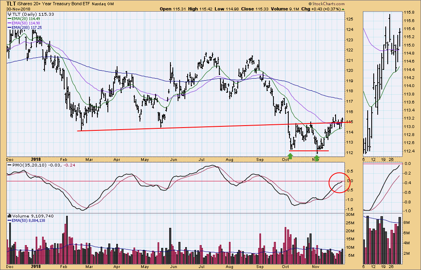Viewport: 421px width, 270px height.
Task: Click the 'Open 115.31' value in the header
Action: pyautogui.click(x=173, y=9)
